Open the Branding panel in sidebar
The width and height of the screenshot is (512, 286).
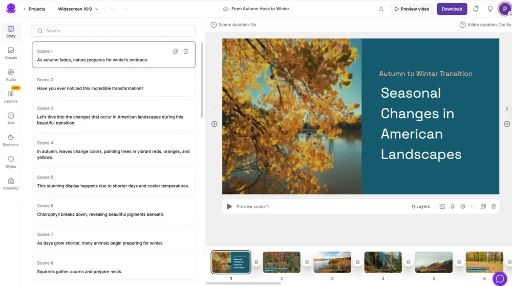[11, 184]
